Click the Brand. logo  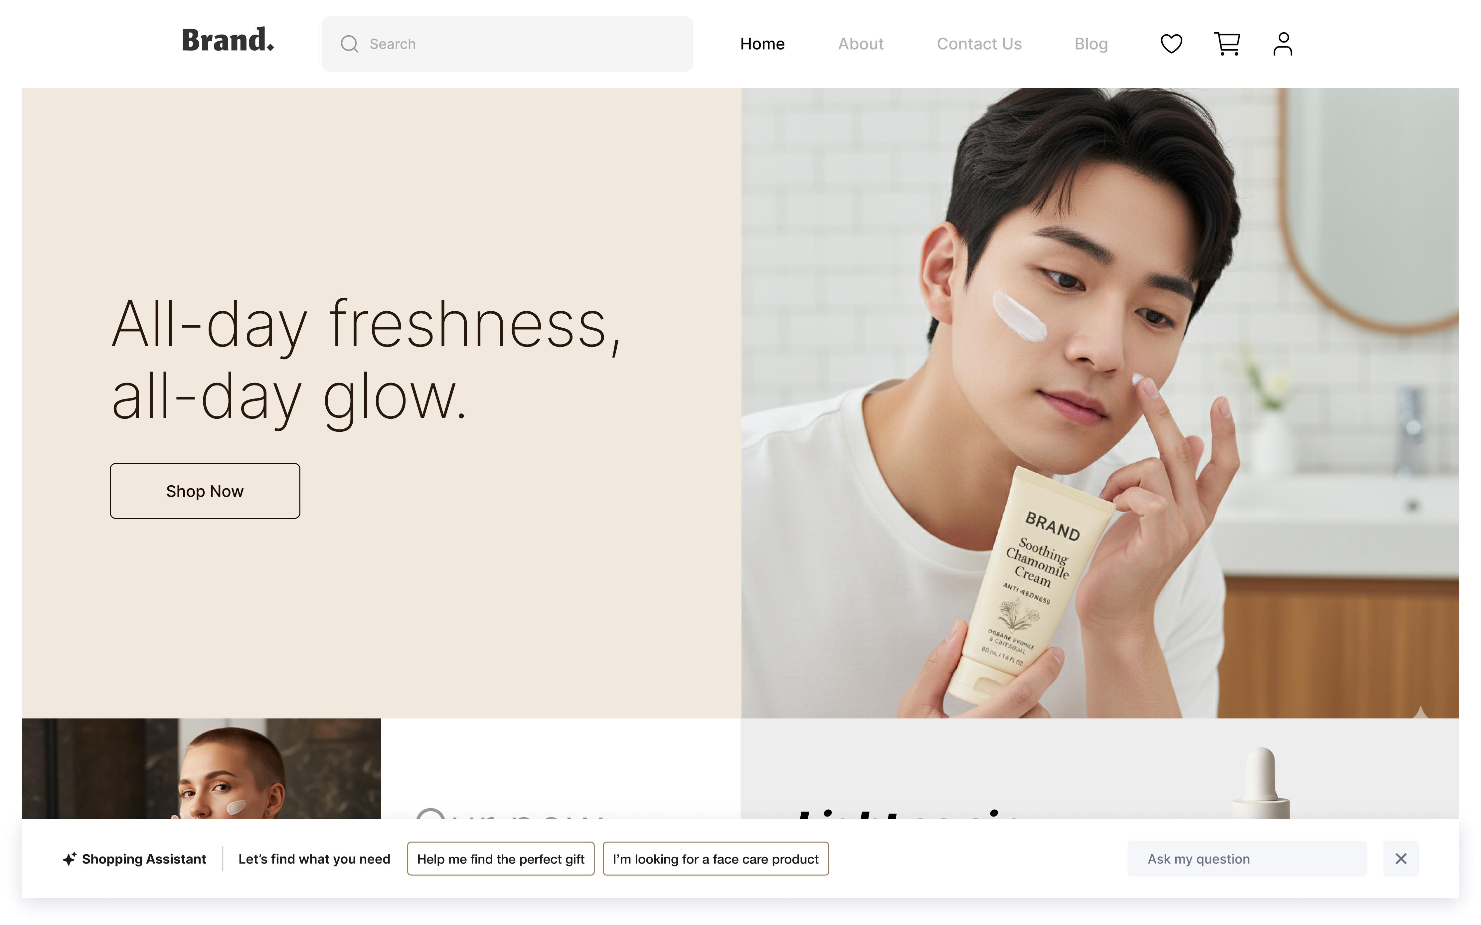228,40
